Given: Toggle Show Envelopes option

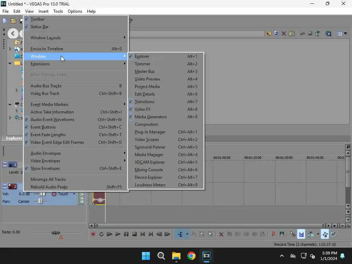Looking at the screenshot, I should (x=76, y=168).
